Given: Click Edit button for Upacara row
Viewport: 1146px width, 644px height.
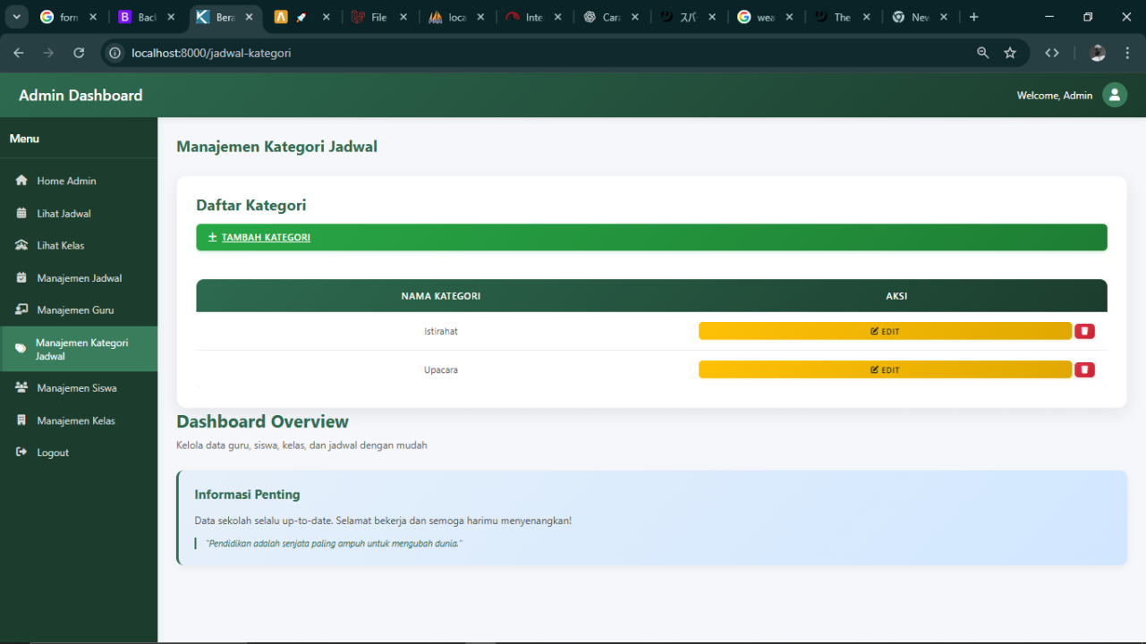Looking at the screenshot, I should point(884,369).
